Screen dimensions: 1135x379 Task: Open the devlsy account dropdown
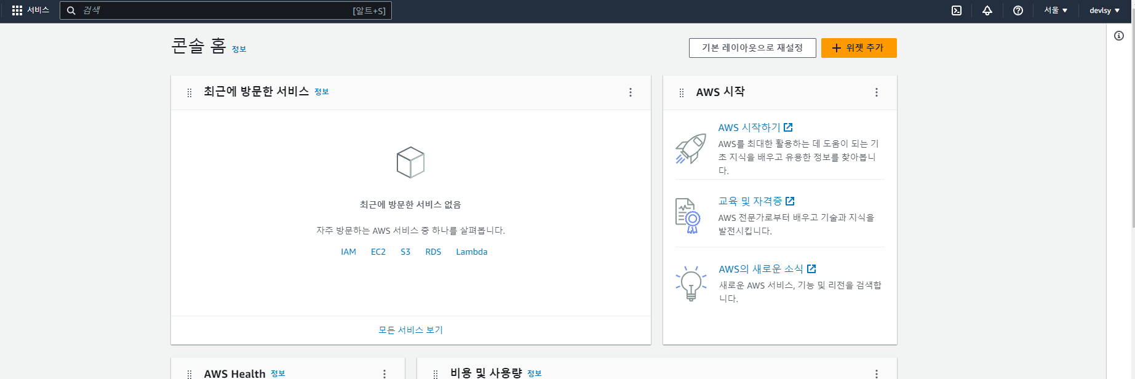(1105, 10)
